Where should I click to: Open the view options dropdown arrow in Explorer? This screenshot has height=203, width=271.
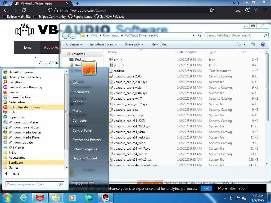[x=244, y=44]
